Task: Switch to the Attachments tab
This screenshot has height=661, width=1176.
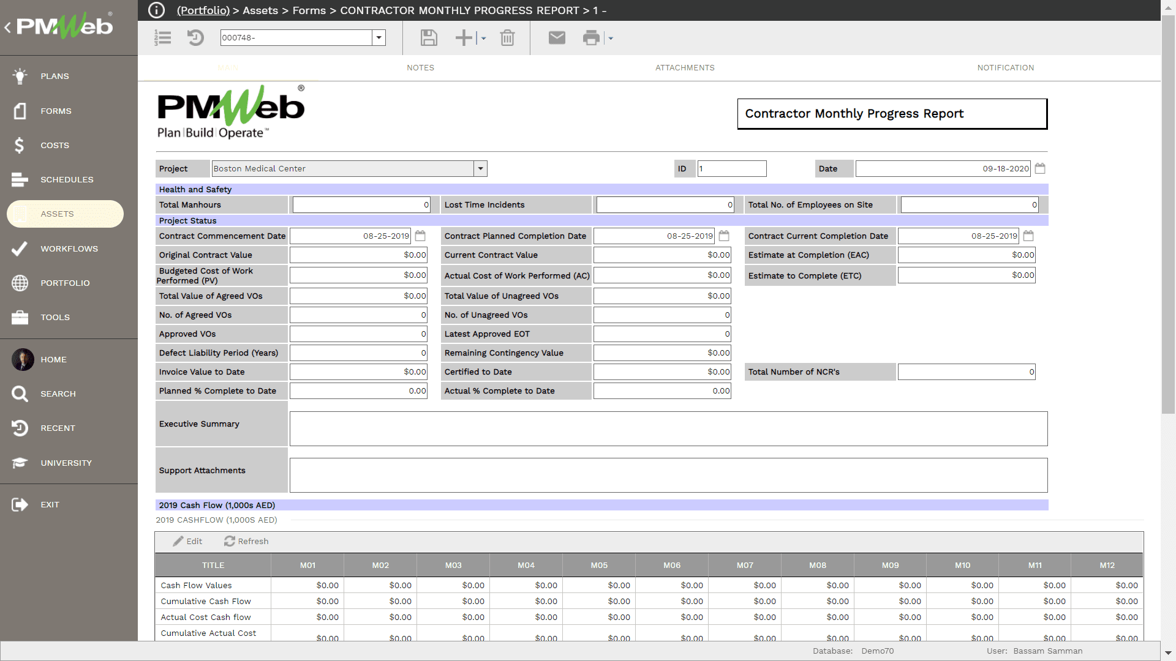Action: pos(685,67)
